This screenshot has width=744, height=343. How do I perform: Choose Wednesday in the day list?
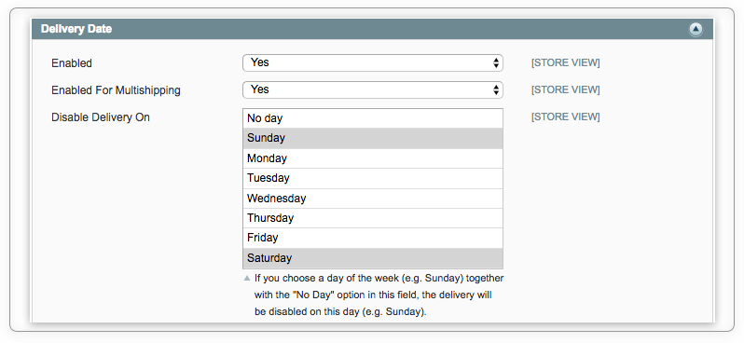tap(373, 199)
